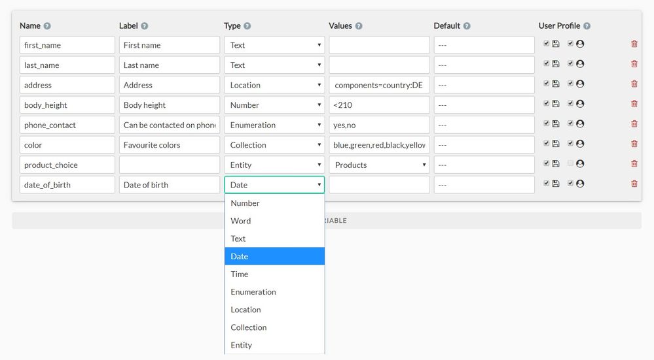654x360 pixels.
Task: Open help icon next to Label header
Action: [x=144, y=25]
